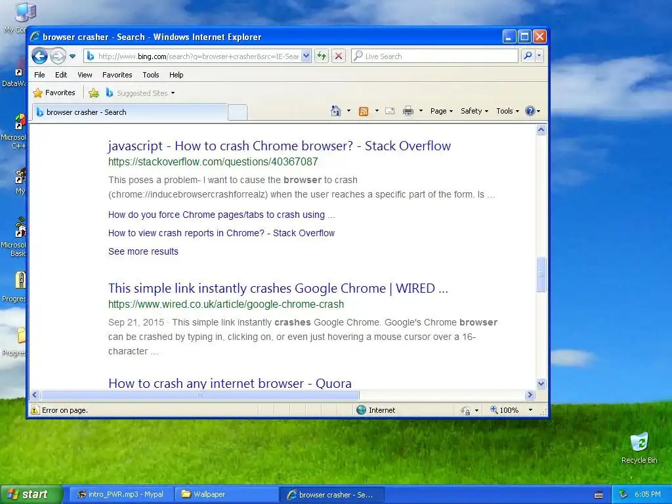The height and width of the screenshot is (504, 672).
Task: Open the File menu
Action: click(x=39, y=75)
